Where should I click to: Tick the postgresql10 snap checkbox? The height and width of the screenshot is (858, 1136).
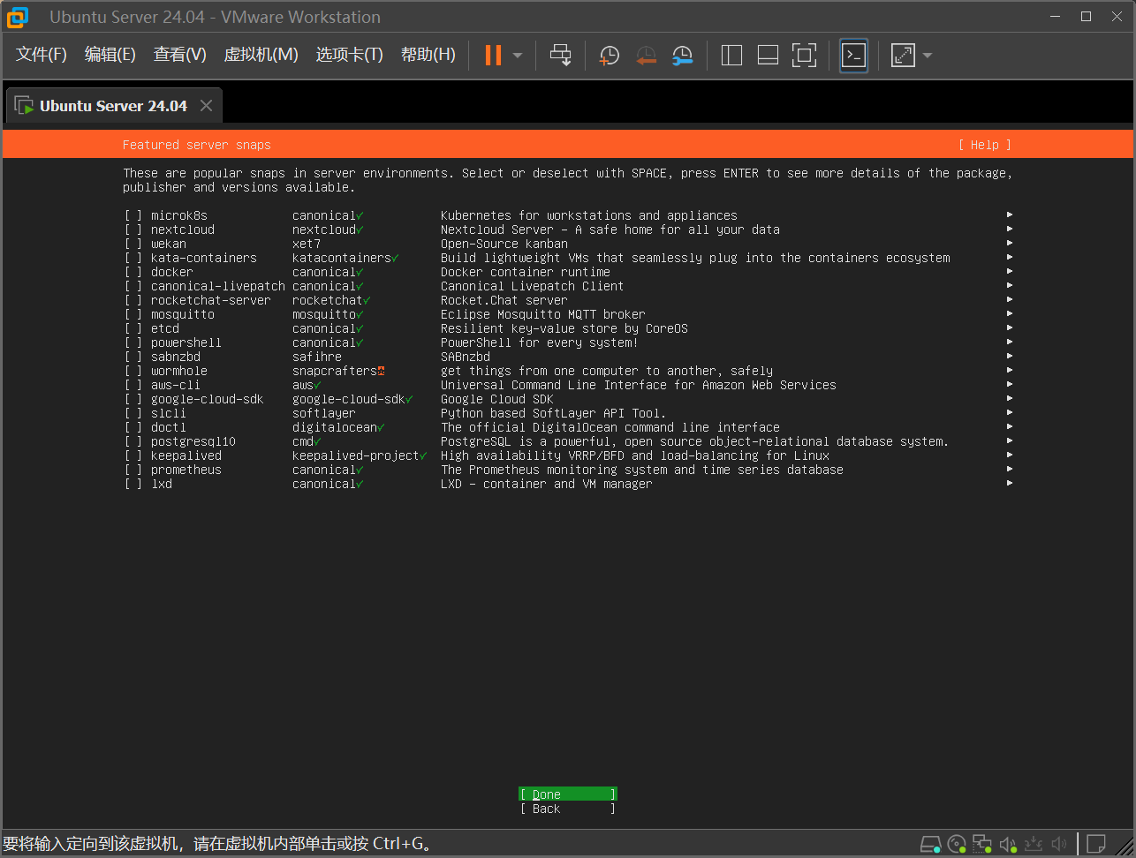click(x=133, y=441)
